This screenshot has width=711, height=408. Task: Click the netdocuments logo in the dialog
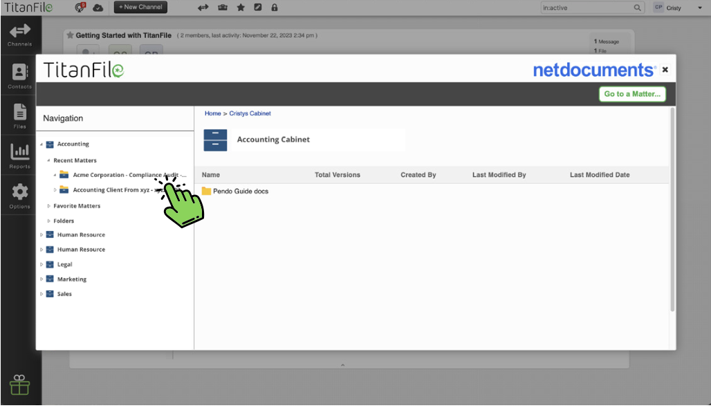click(595, 70)
